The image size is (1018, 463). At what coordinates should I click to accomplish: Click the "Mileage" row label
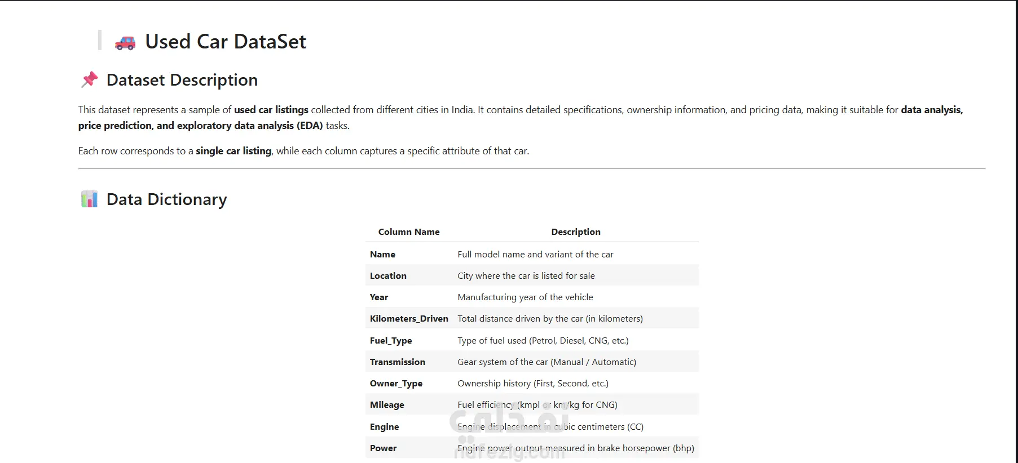tap(387, 405)
